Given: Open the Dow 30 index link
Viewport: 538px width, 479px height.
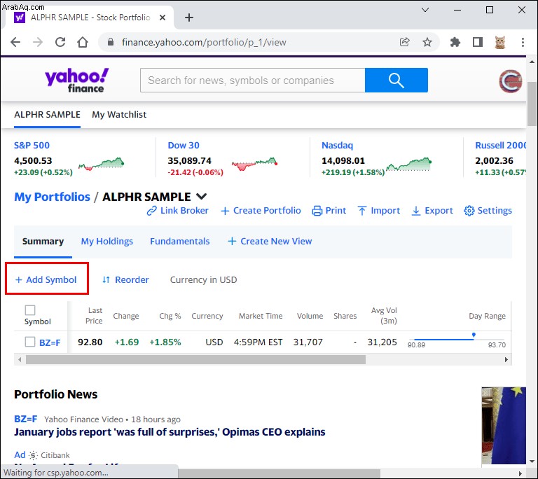Looking at the screenshot, I should point(184,146).
